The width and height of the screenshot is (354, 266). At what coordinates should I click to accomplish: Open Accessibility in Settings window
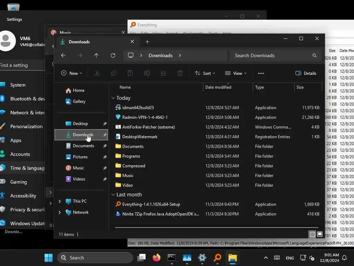click(22, 196)
